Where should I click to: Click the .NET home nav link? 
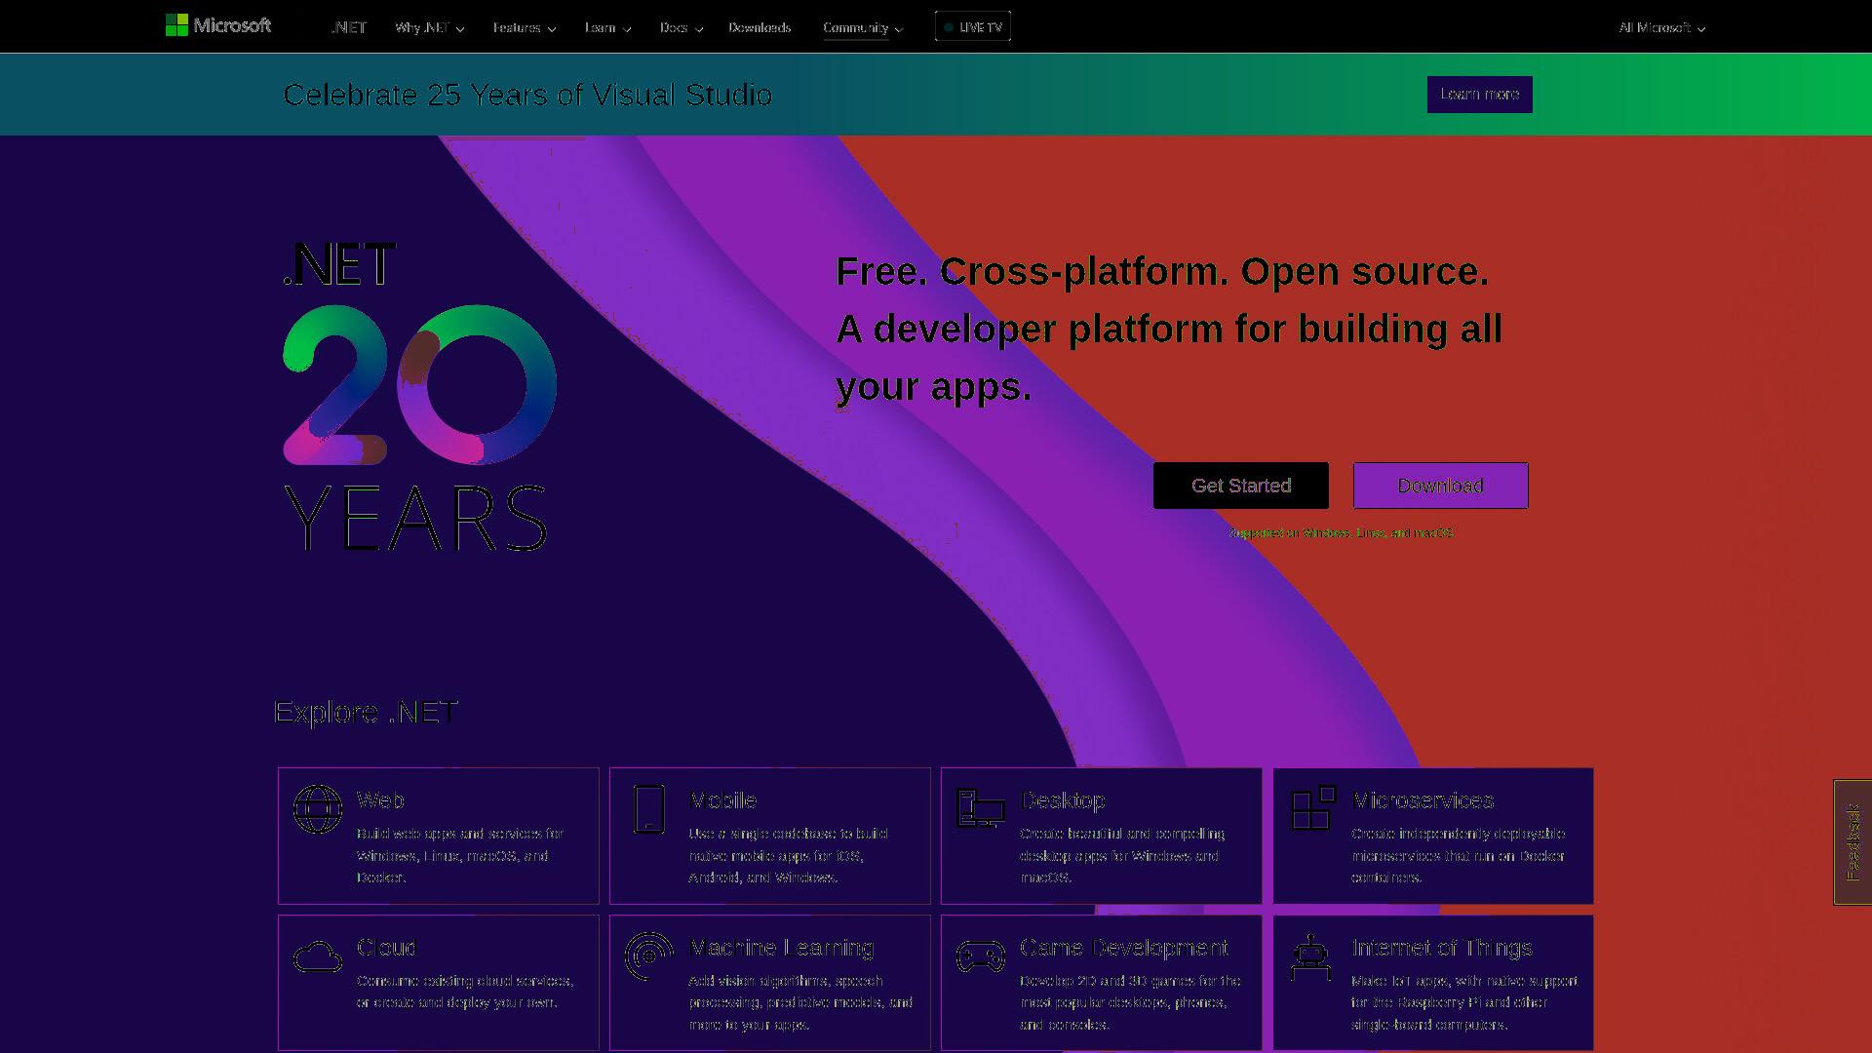(x=348, y=27)
